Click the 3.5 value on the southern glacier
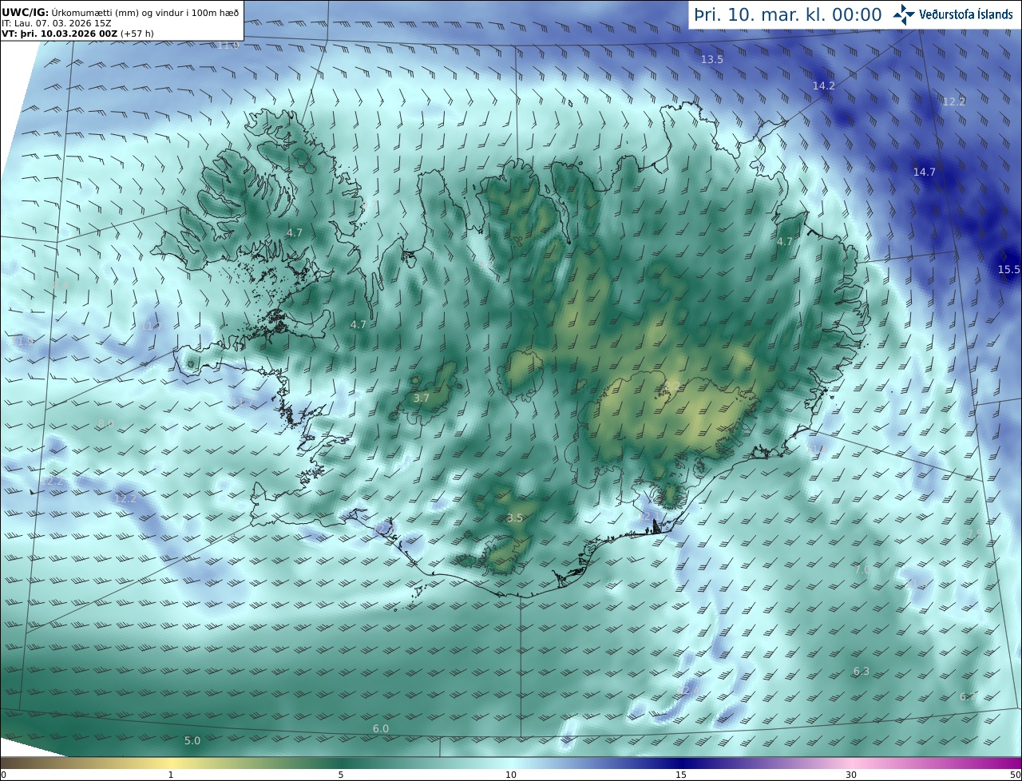 [x=515, y=517]
